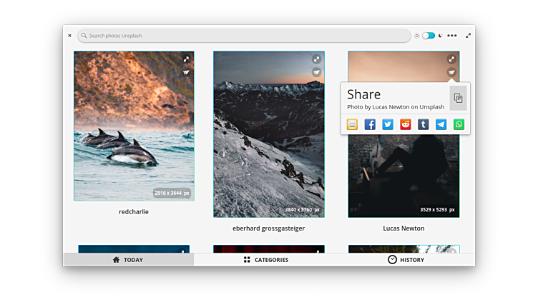The height and width of the screenshot is (302, 538).
Task: Share photo via Facebook icon
Action: [x=370, y=124]
